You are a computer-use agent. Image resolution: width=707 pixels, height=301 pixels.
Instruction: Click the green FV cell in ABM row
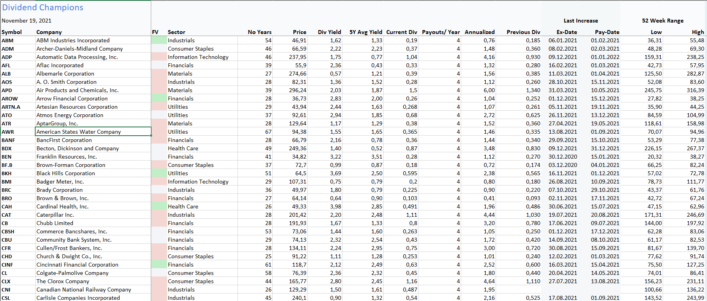[x=159, y=40]
